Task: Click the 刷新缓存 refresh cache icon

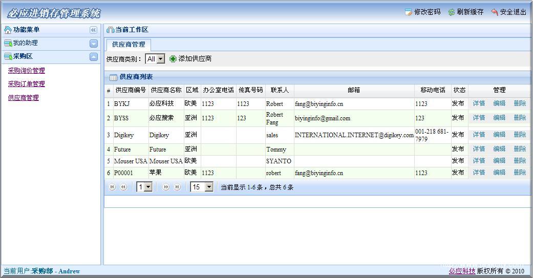Action: [451, 12]
